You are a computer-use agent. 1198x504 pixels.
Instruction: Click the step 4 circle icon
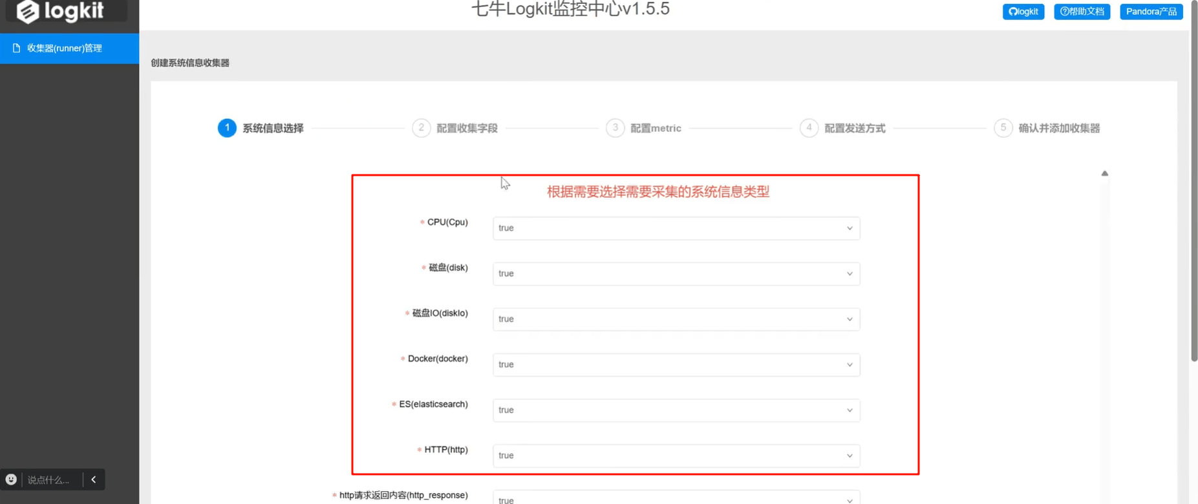[809, 128]
